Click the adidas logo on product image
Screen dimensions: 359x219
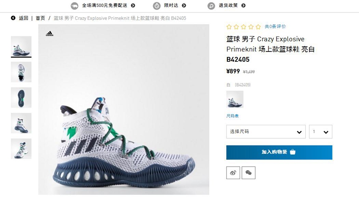tap(49, 34)
